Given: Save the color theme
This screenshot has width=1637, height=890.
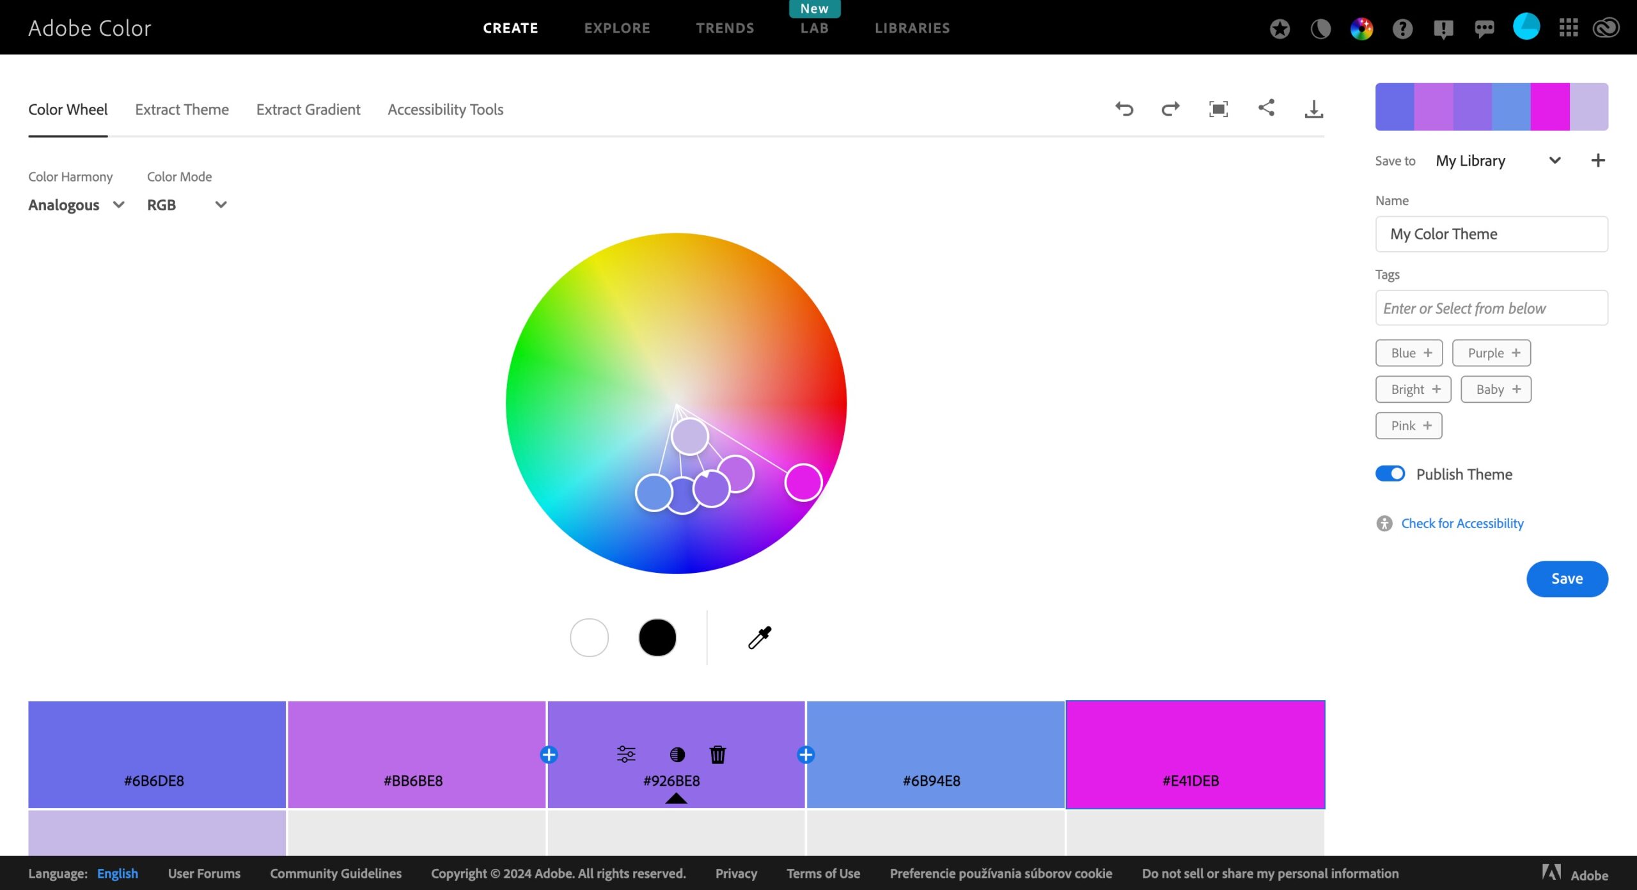Looking at the screenshot, I should point(1567,578).
